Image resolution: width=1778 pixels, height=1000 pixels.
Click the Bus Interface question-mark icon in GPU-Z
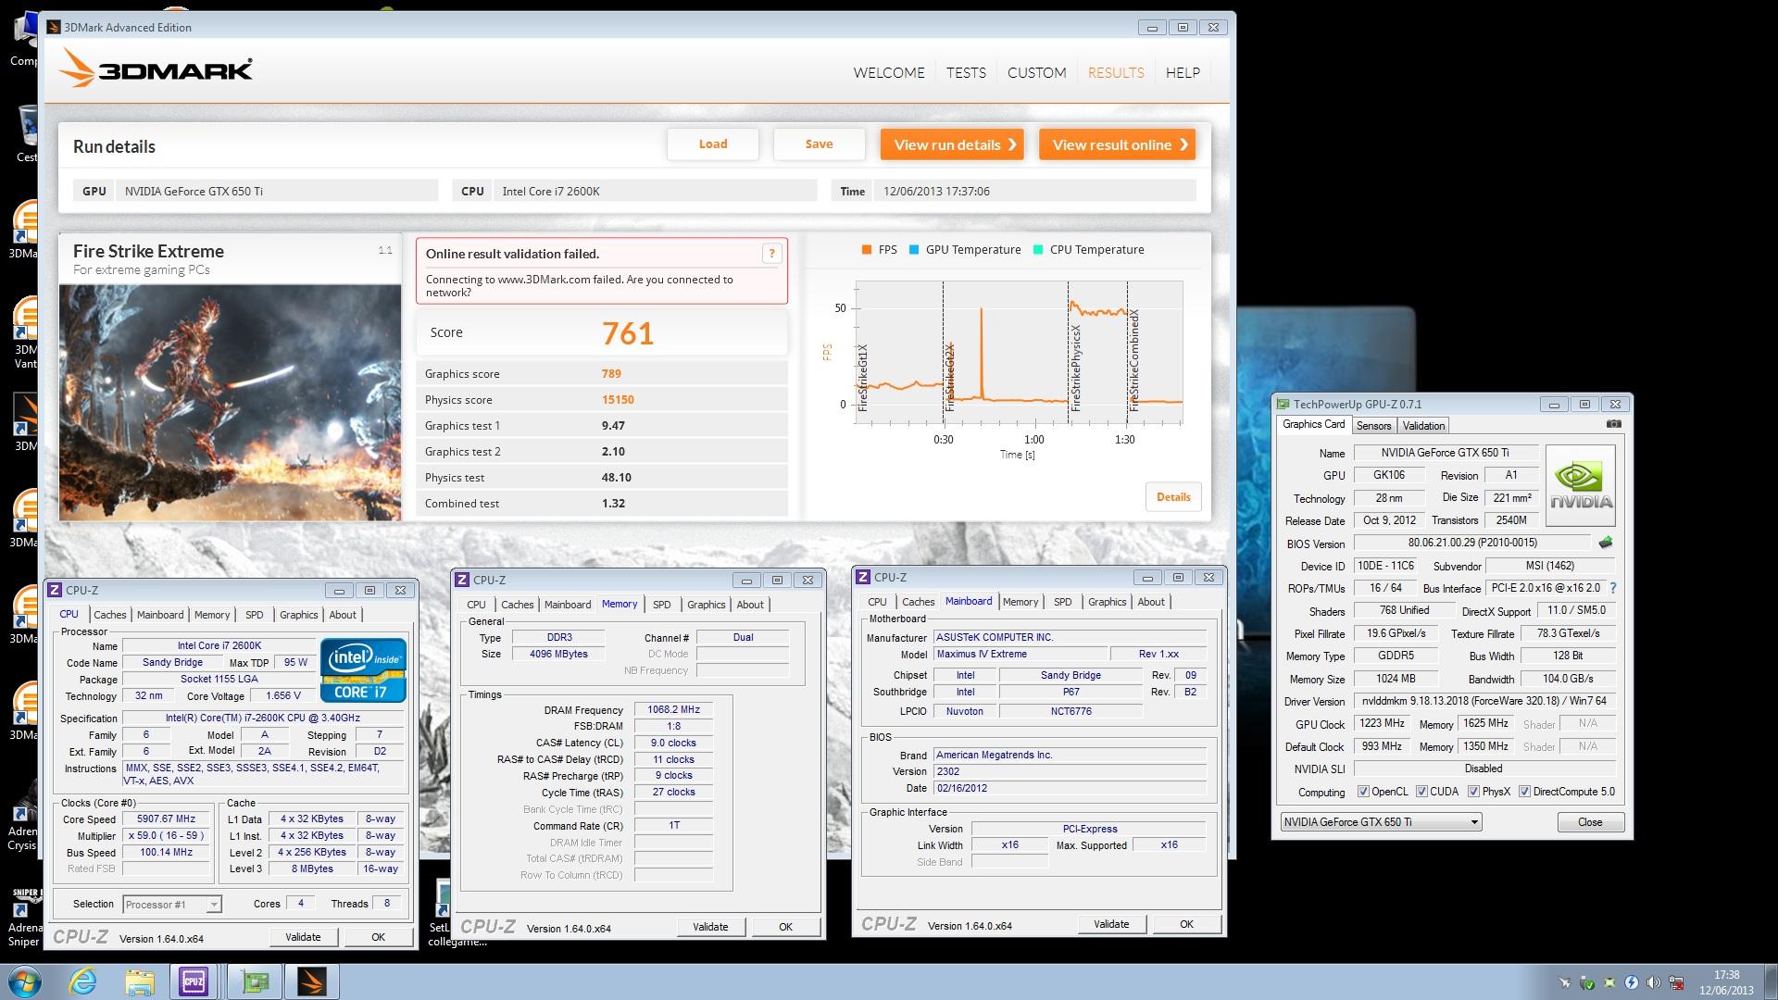click(1612, 588)
